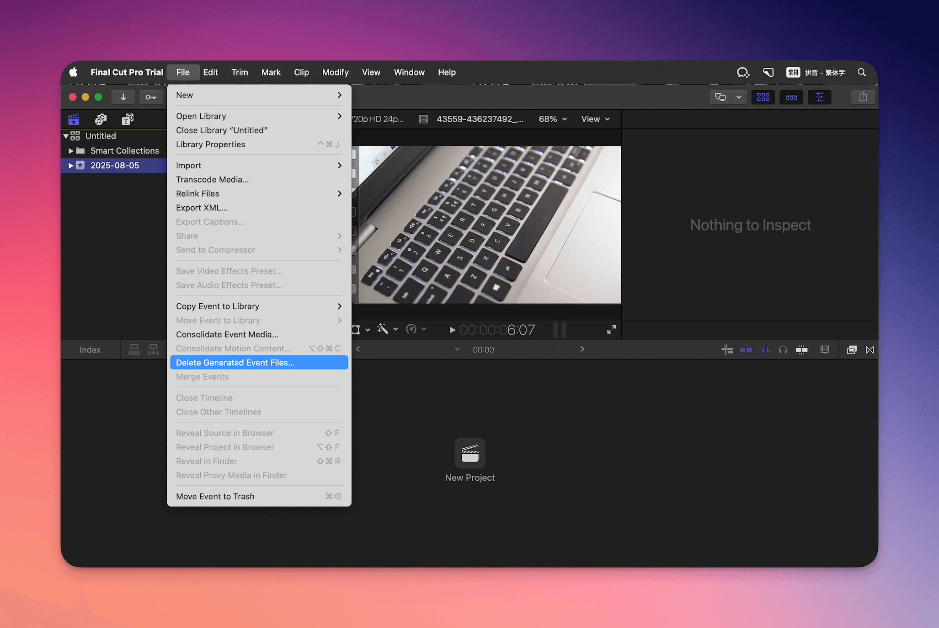Open the viewer View dropdown
The image size is (939, 628).
pyautogui.click(x=595, y=119)
